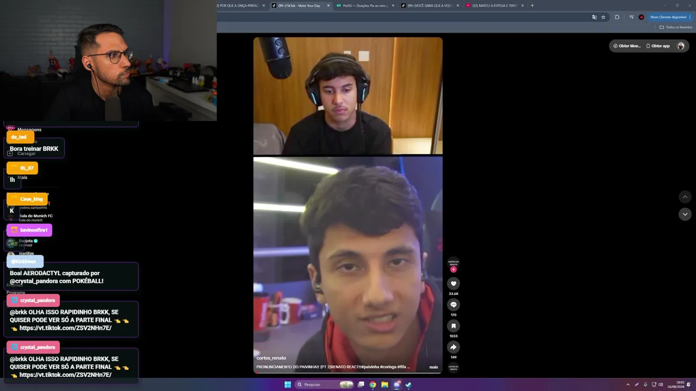Image resolution: width=696 pixels, height=391 pixels.
Task: Follow creator with the pink plus button
Action: click(453, 269)
